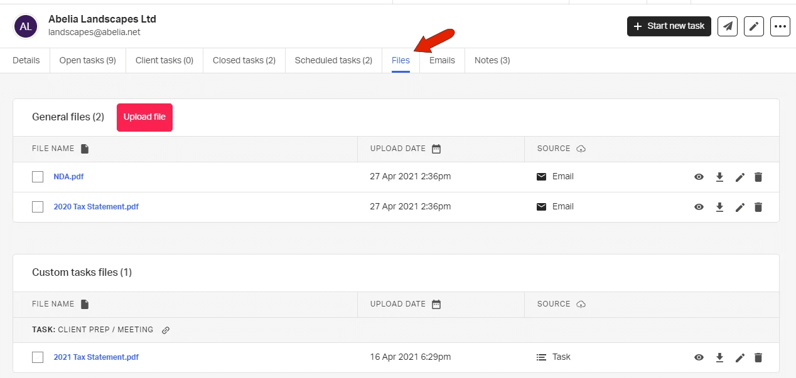Click the edit pencil icon next to send
Viewport: 796px width, 378px height.
[753, 26]
